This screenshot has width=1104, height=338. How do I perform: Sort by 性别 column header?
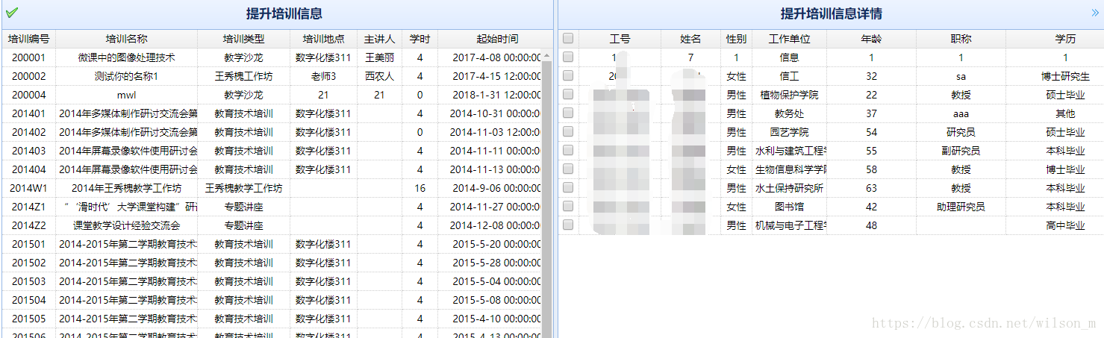pyautogui.click(x=736, y=39)
